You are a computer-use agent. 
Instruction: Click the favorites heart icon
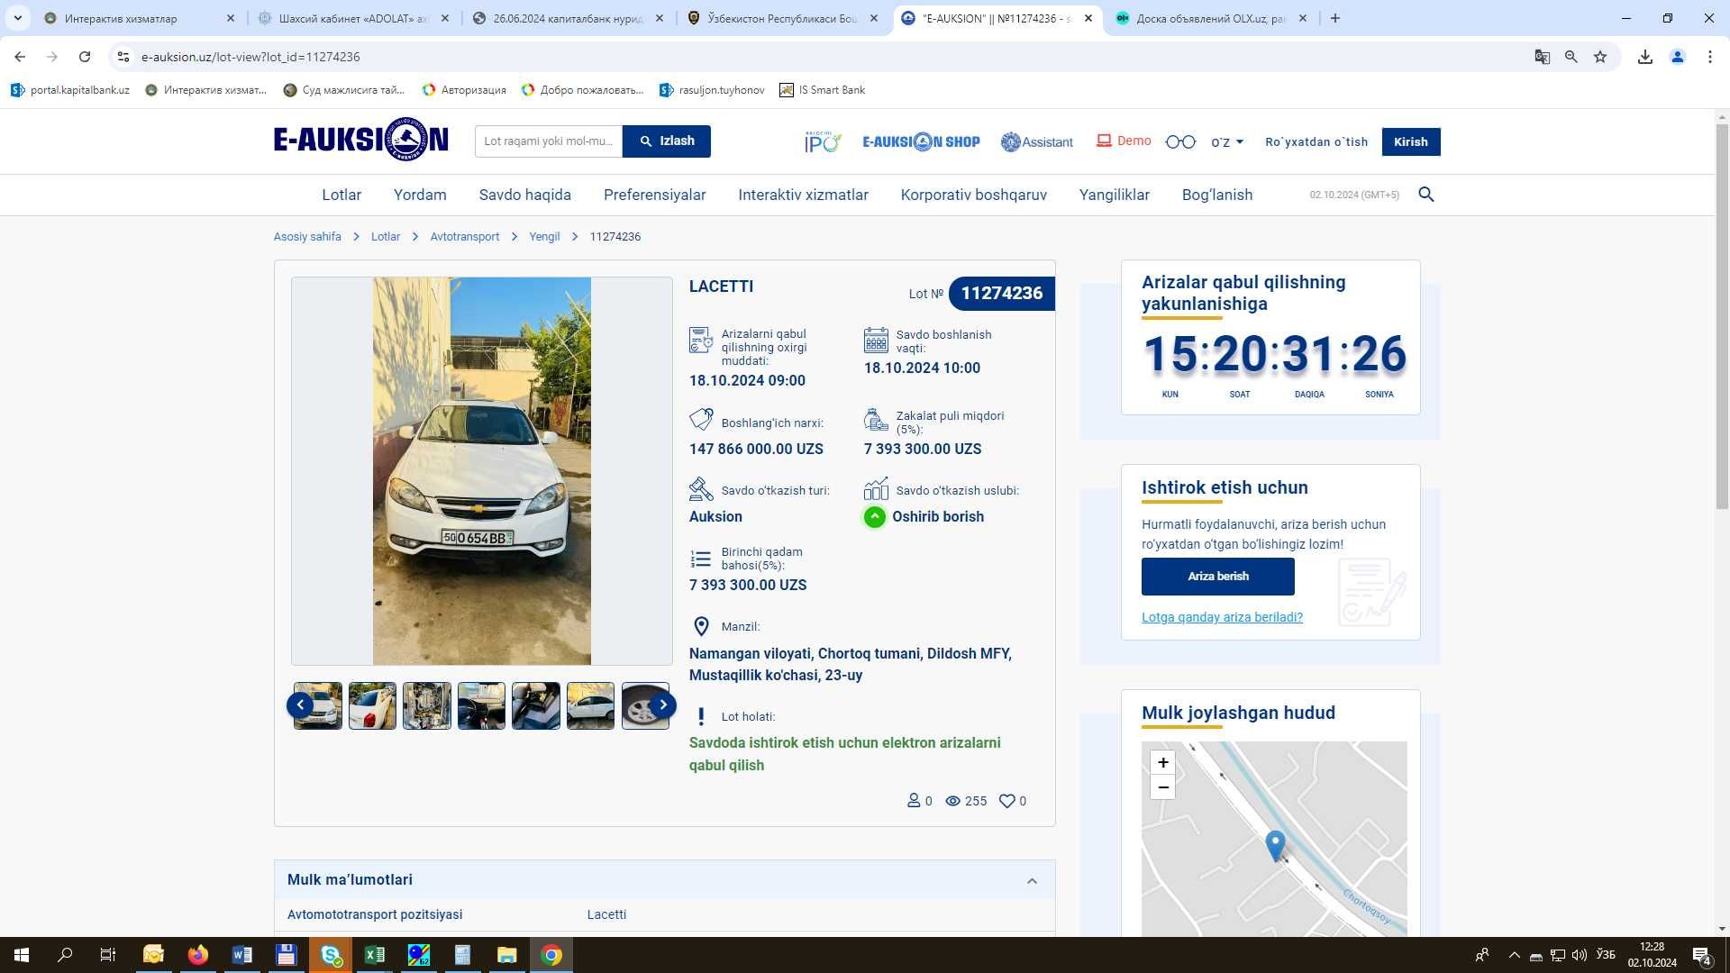coord(1007,801)
